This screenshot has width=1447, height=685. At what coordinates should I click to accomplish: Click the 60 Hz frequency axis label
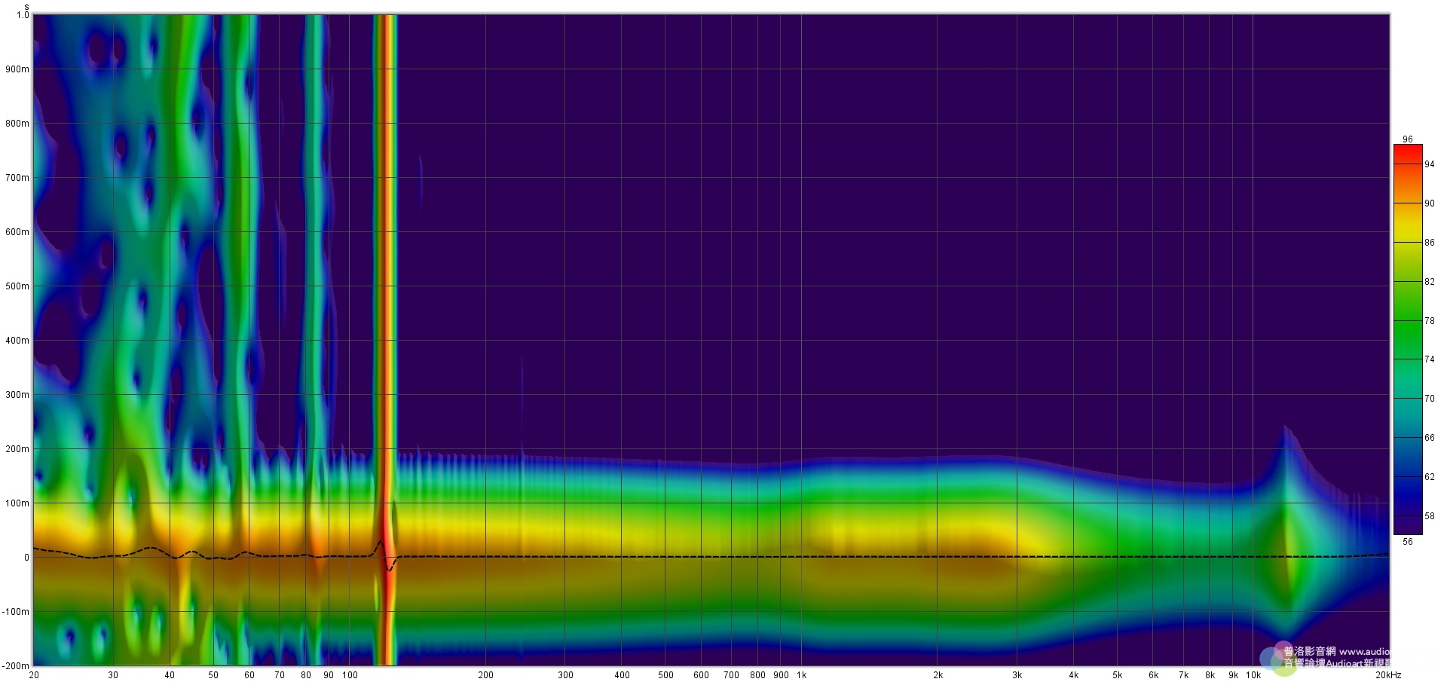tap(249, 675)
